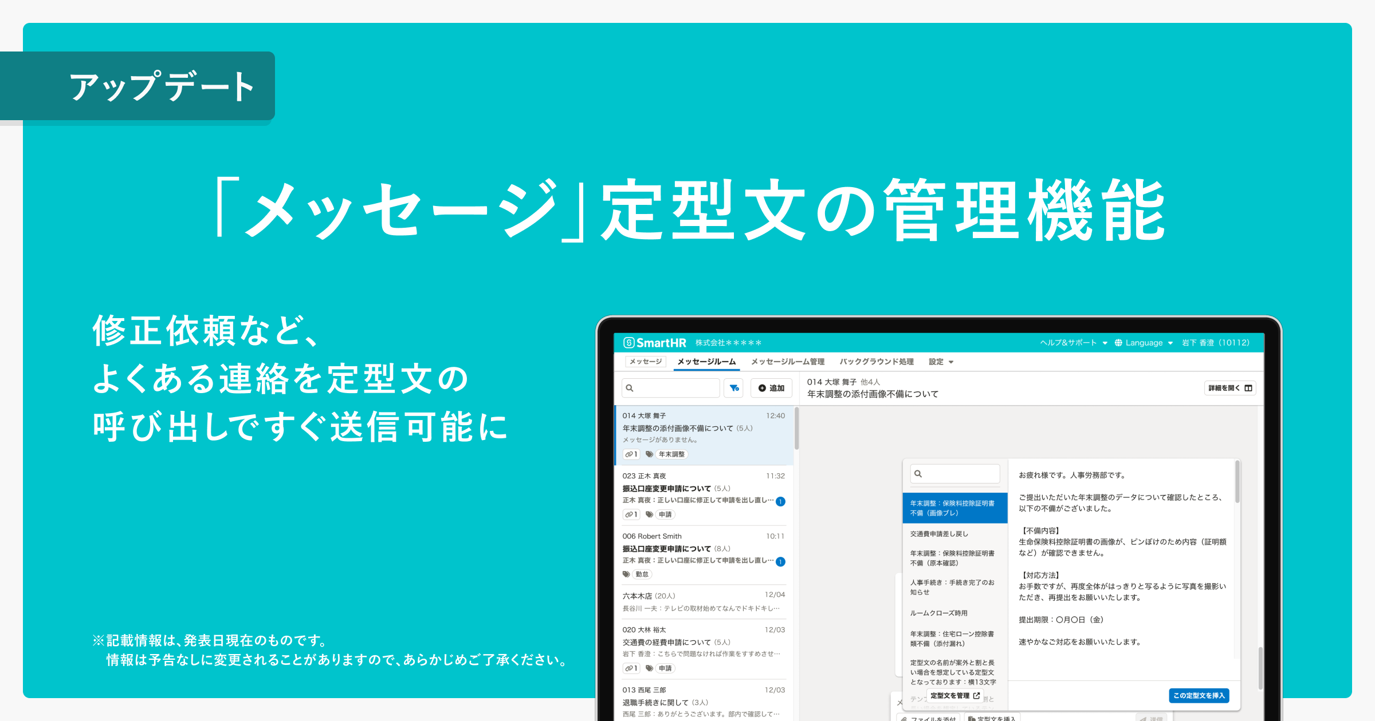
Task: Select the room 014 大塚 舞子 年末調整の添付画像不備について
Action: pos(704,435)
